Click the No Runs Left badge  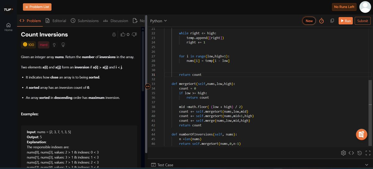point(344,7)
